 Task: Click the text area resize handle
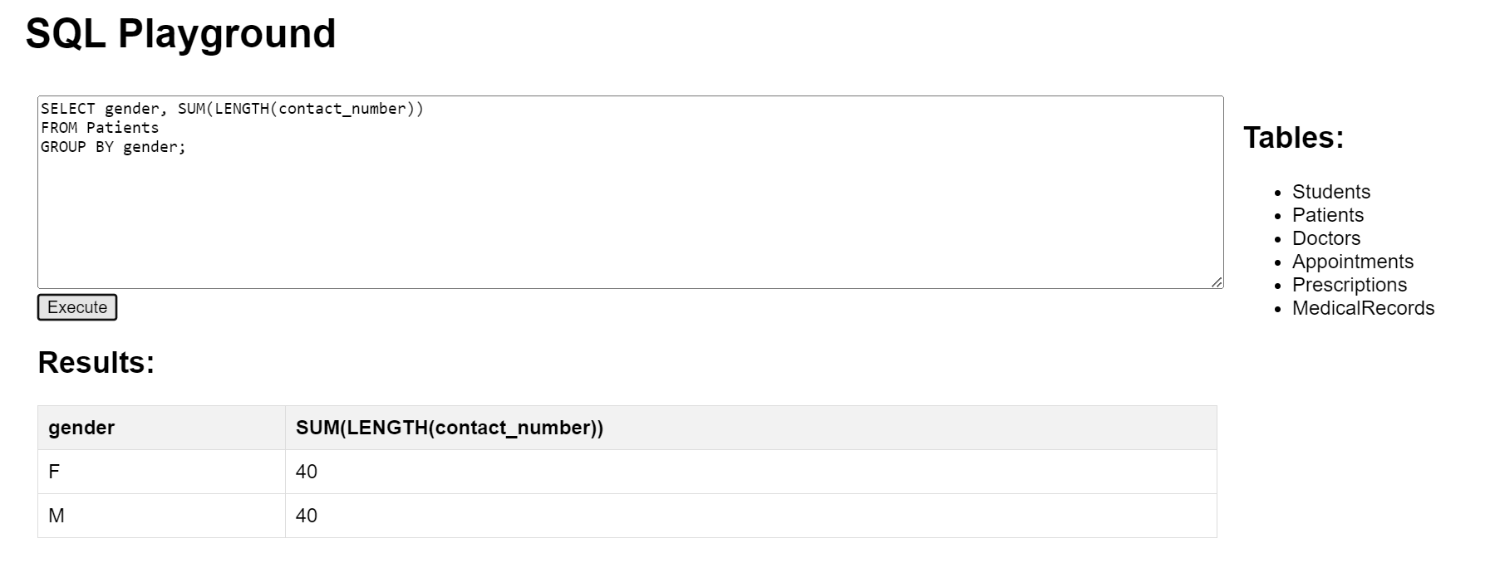1217,282
